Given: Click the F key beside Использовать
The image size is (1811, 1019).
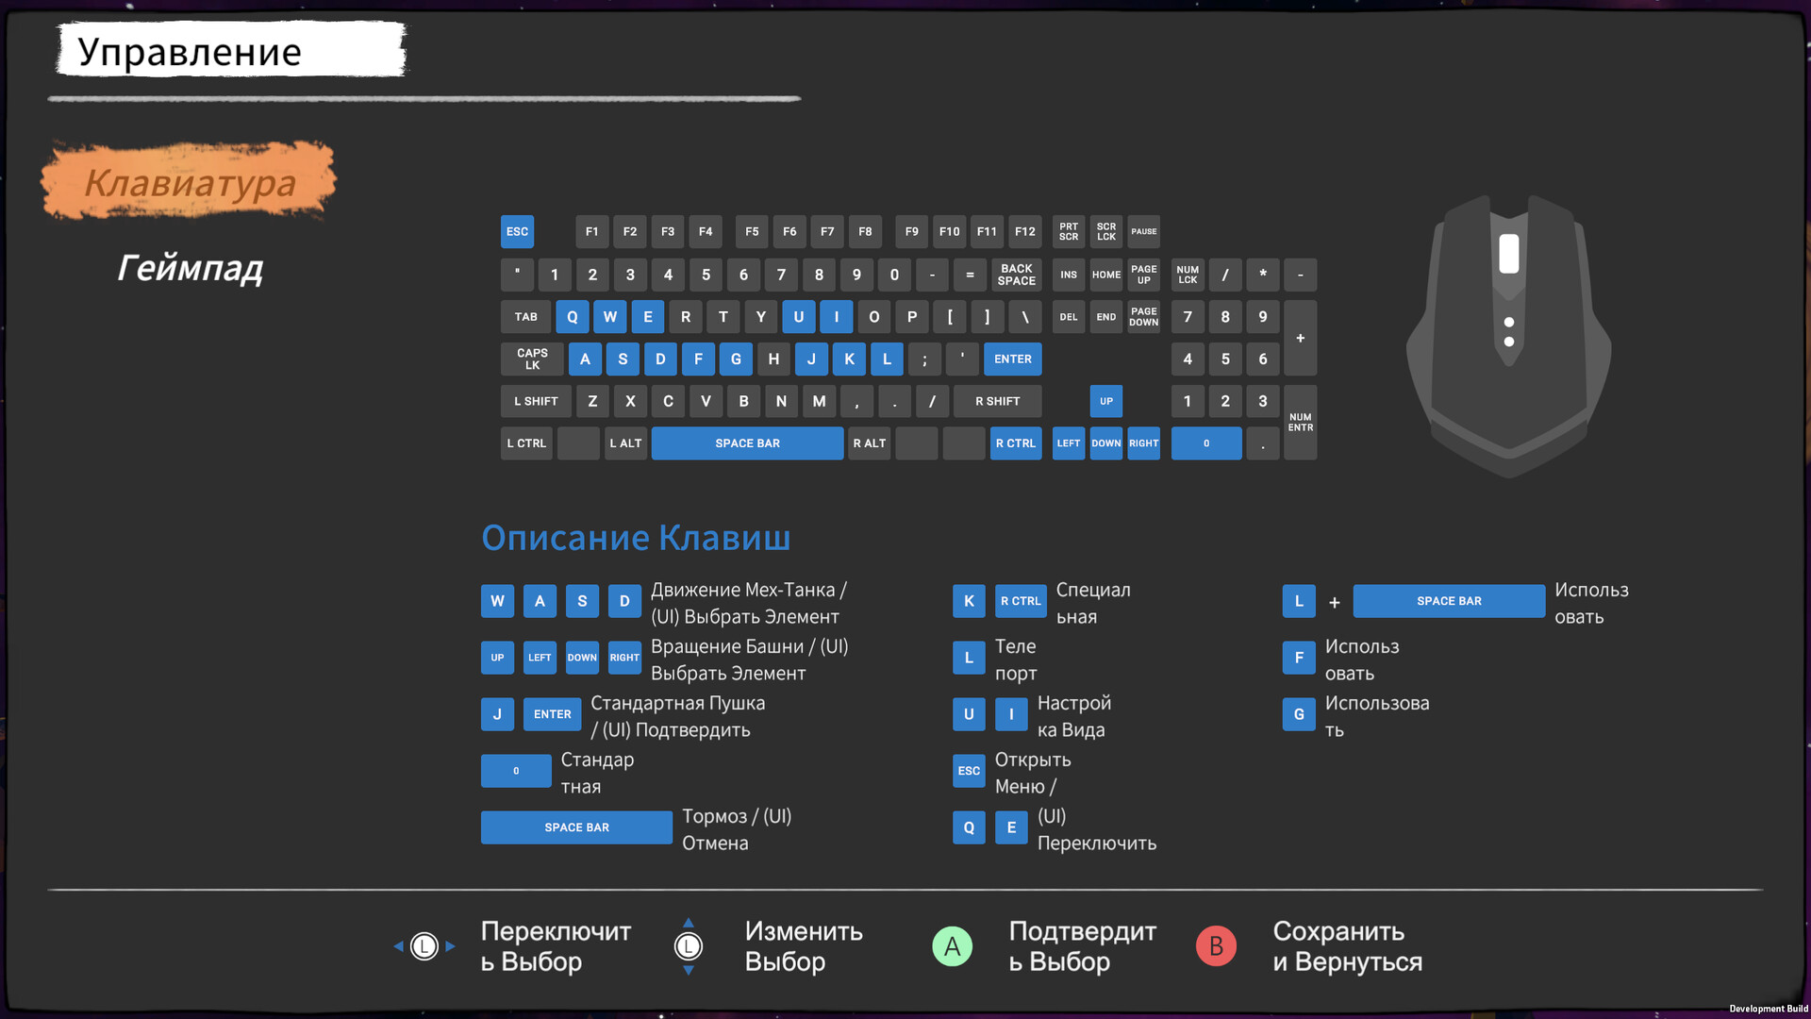Looking at the screenshot, I should coord(1298,658).
